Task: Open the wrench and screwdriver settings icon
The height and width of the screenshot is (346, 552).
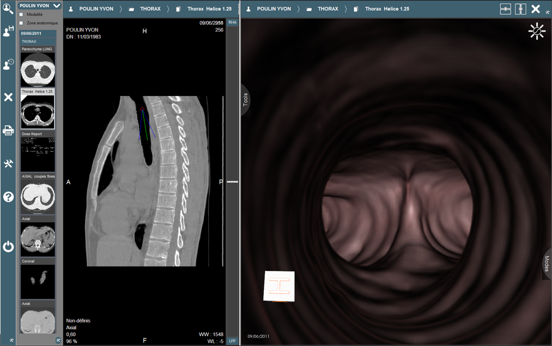Action: tap(8, 163)
